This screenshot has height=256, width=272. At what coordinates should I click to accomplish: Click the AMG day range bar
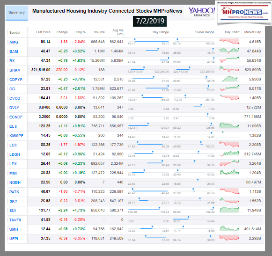[148, 41]
